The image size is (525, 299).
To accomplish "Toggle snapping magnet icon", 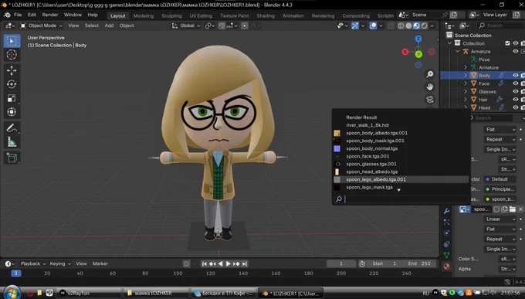I will 222,25.
